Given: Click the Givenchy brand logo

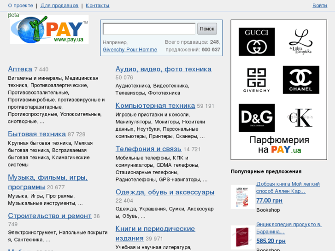Looking at the screenshot, I should (x=257, y=80).
